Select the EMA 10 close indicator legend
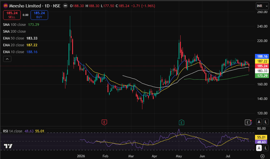Image resolution: width=270 pixels, height=159 pixels. click(x=20, y=52)
